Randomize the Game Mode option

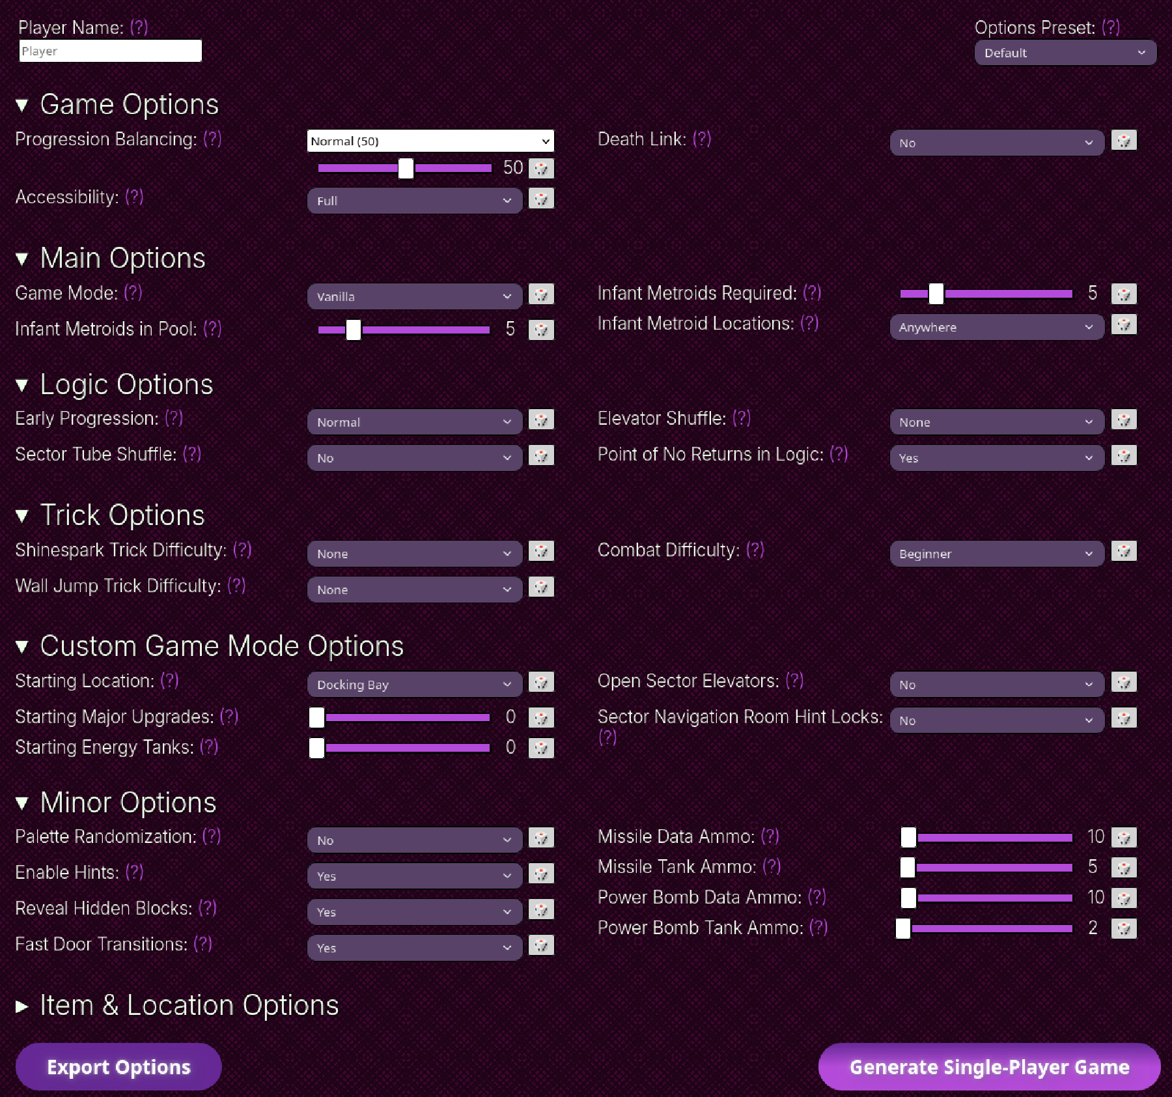click(x=542, y=294)
